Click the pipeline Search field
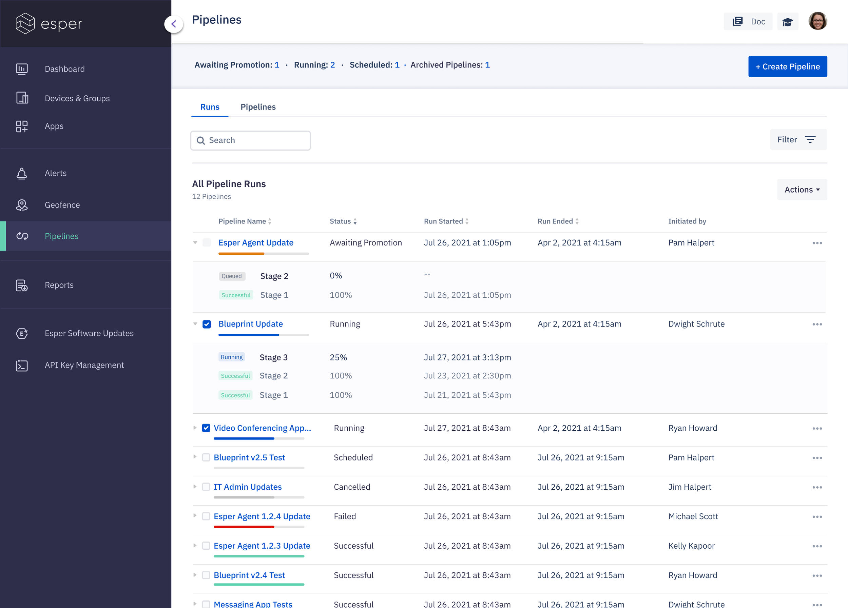This screenshot has height=608, width=848. coord(251,140)
